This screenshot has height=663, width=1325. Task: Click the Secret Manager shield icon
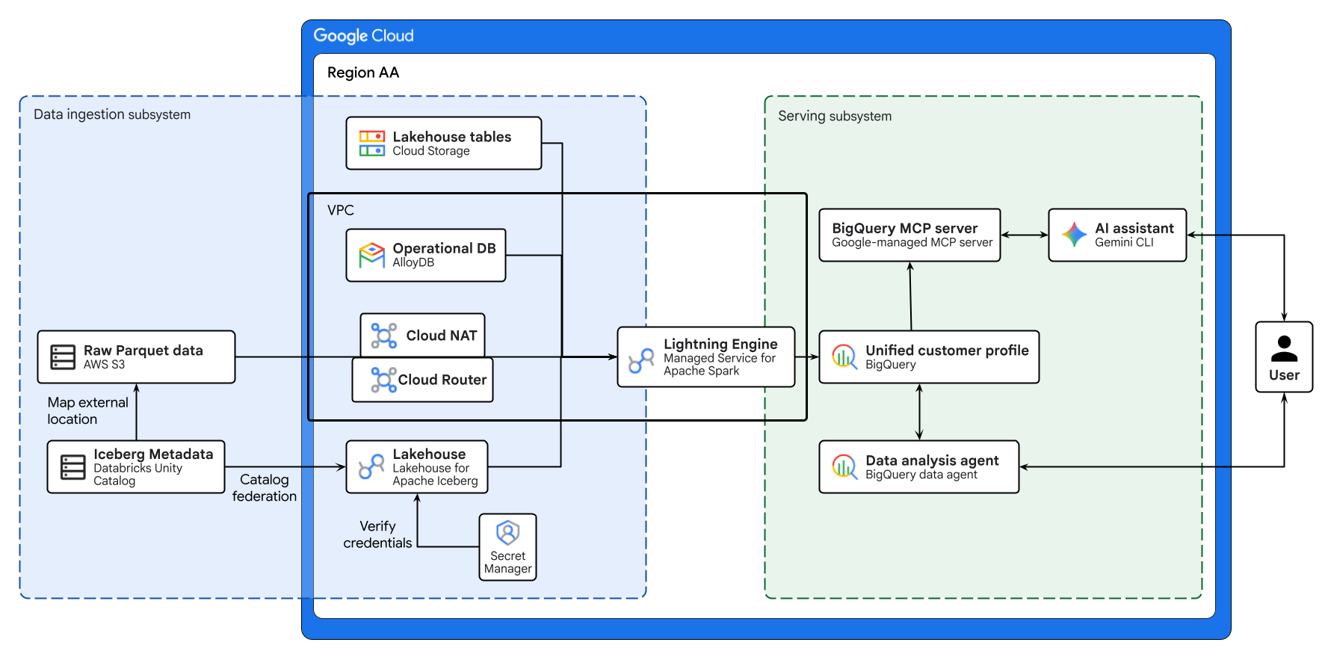coord(507,533)
